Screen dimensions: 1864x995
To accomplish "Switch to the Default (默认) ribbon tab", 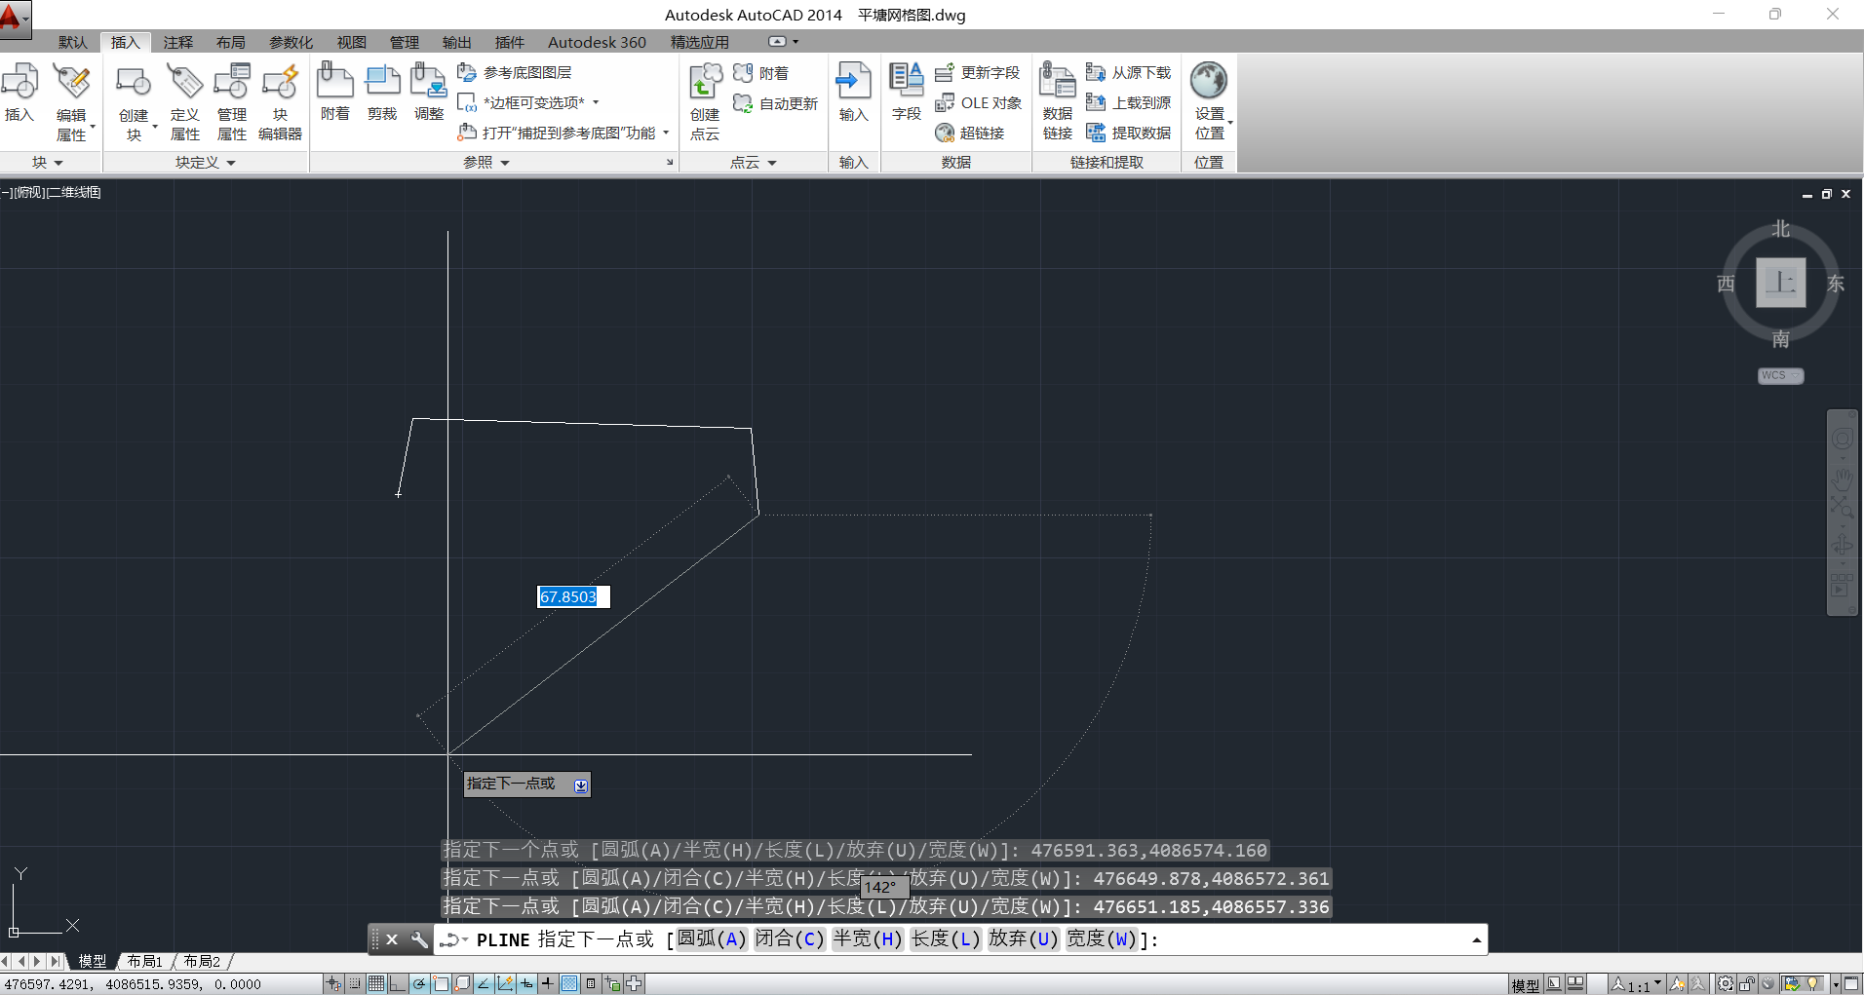I will [x=73, y=42].
